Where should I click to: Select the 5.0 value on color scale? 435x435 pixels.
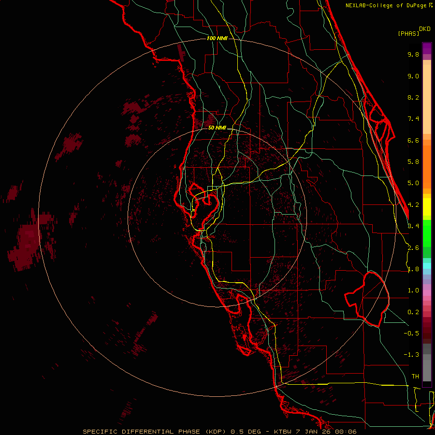point(413,183)
